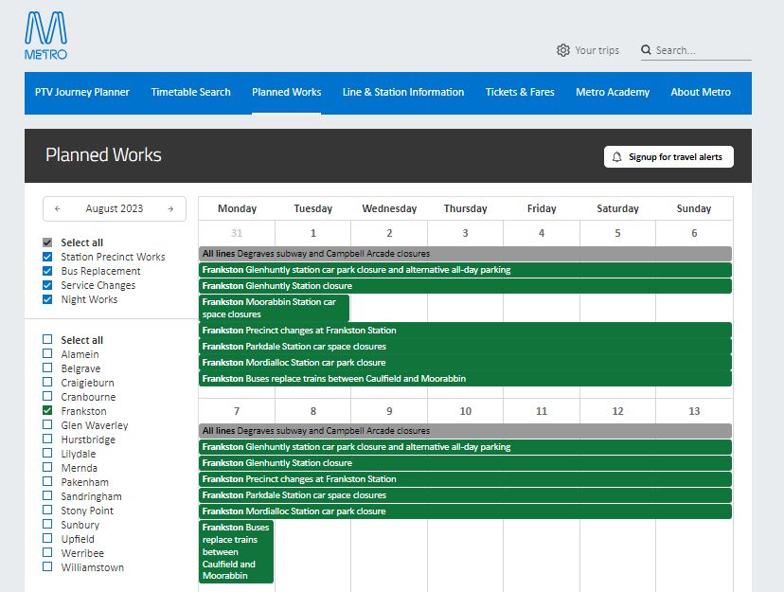The width and height of the screenshot is (784, 592).
Task: Go to previous month arrow
Action: pyautogui.click(x=58, y=209)
